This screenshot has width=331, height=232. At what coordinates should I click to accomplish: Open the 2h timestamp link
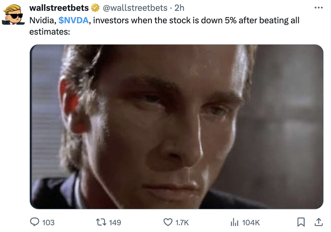click(x=179, y=8)
